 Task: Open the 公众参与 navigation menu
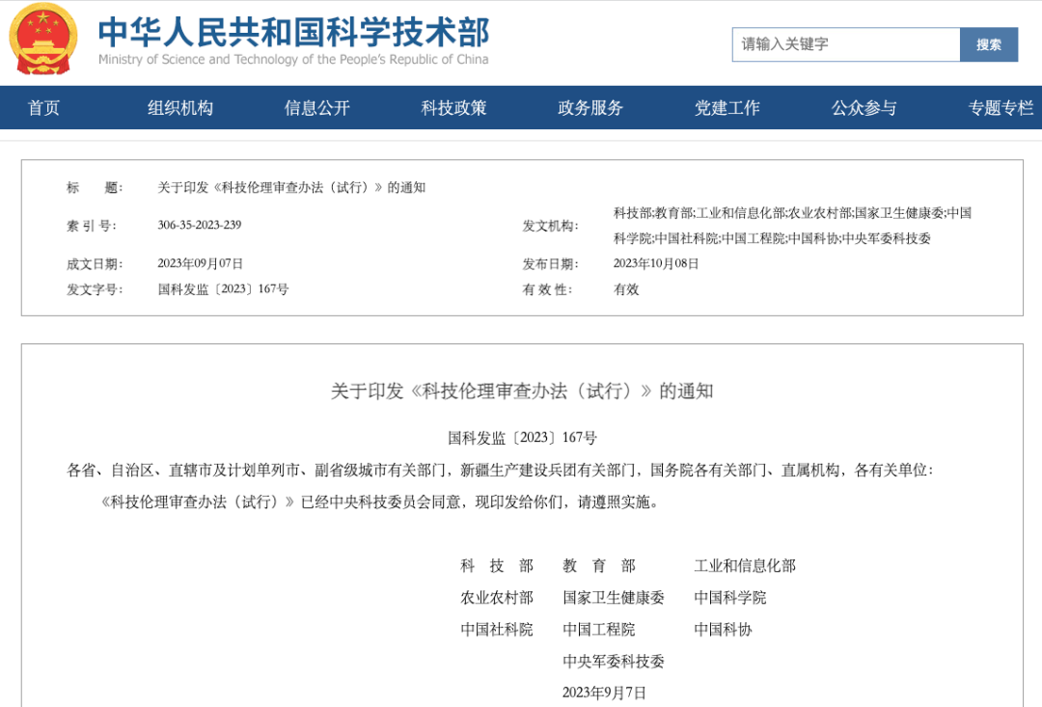tap(863, 108)
